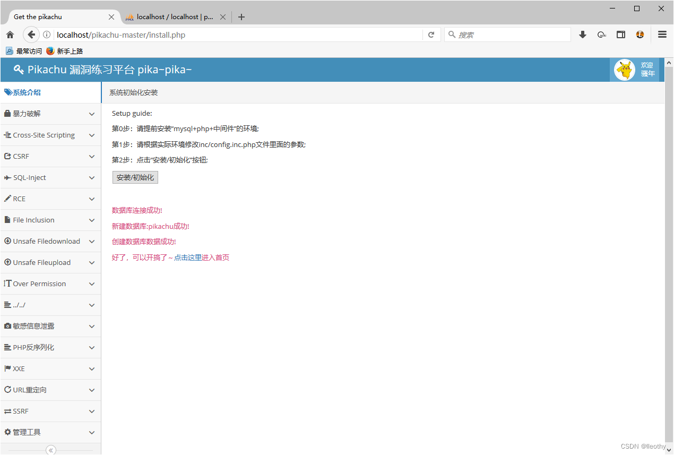
Task: Click the Unsafe Filedownload arrow icon
Action: [7, 241]
